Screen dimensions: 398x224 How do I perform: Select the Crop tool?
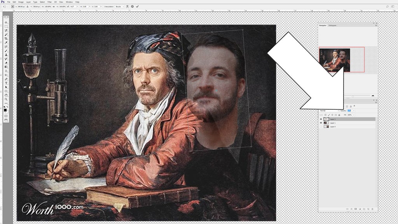(x=6, y=38)
